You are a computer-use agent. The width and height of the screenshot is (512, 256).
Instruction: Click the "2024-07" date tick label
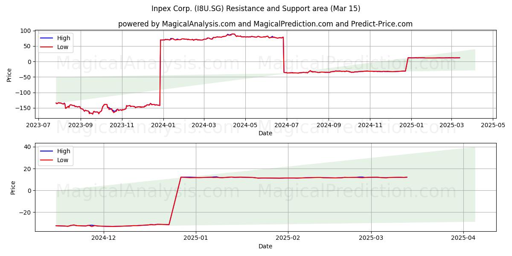(x=286, y=125)
